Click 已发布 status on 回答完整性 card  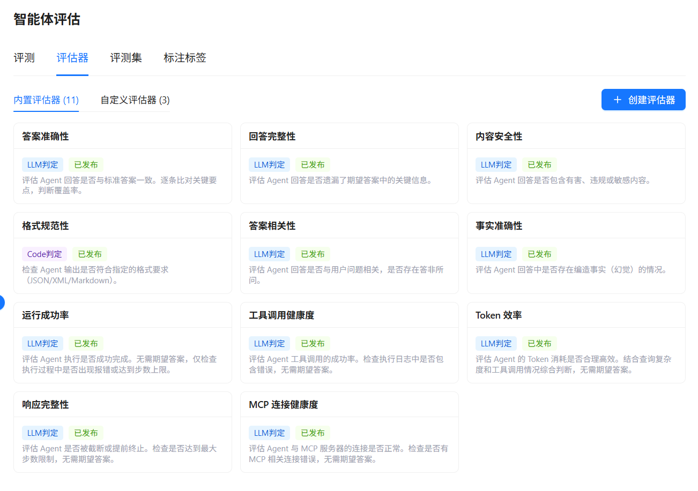click(x=313, y=164)
